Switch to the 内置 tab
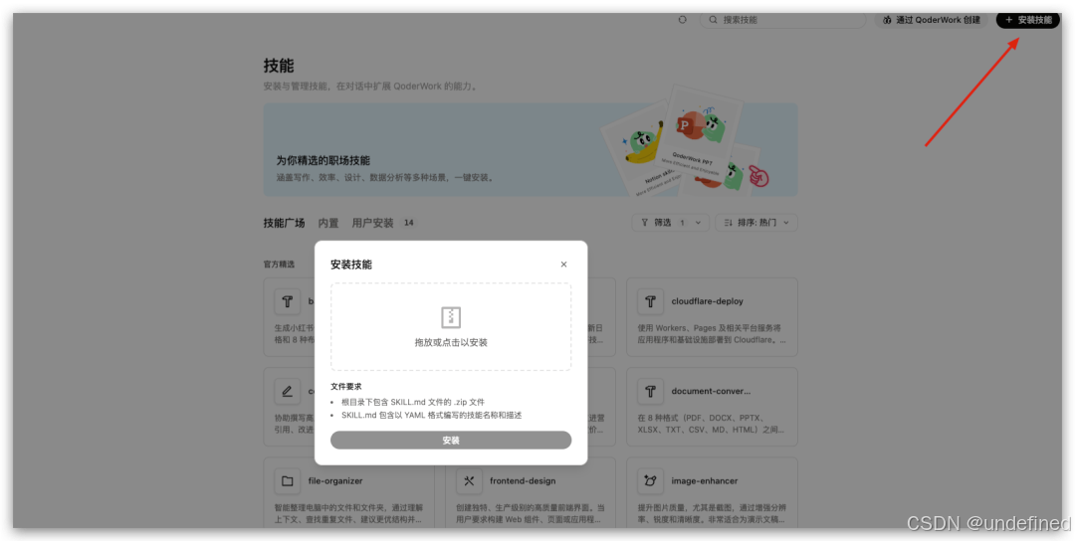 (328, 223)
